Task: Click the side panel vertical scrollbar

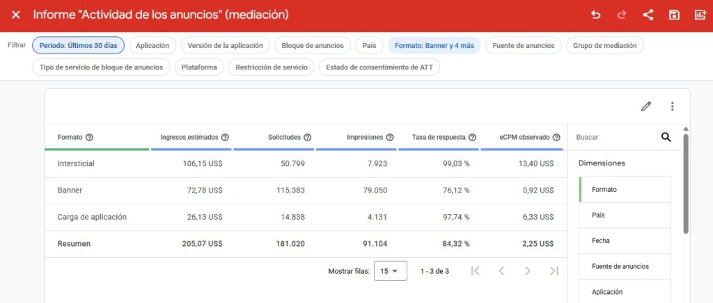Action: (686, 183)
